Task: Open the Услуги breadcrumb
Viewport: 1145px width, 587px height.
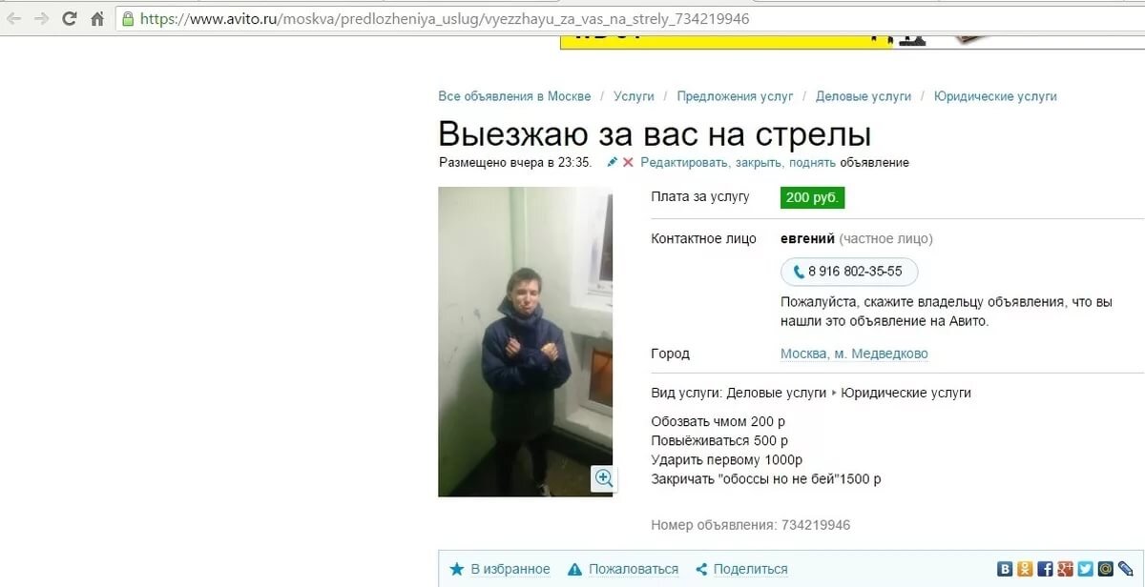Action: tap(634, 96)
